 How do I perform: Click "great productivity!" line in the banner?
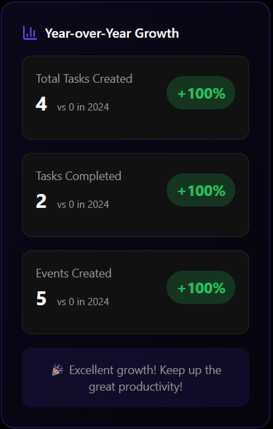click(135, 387)
